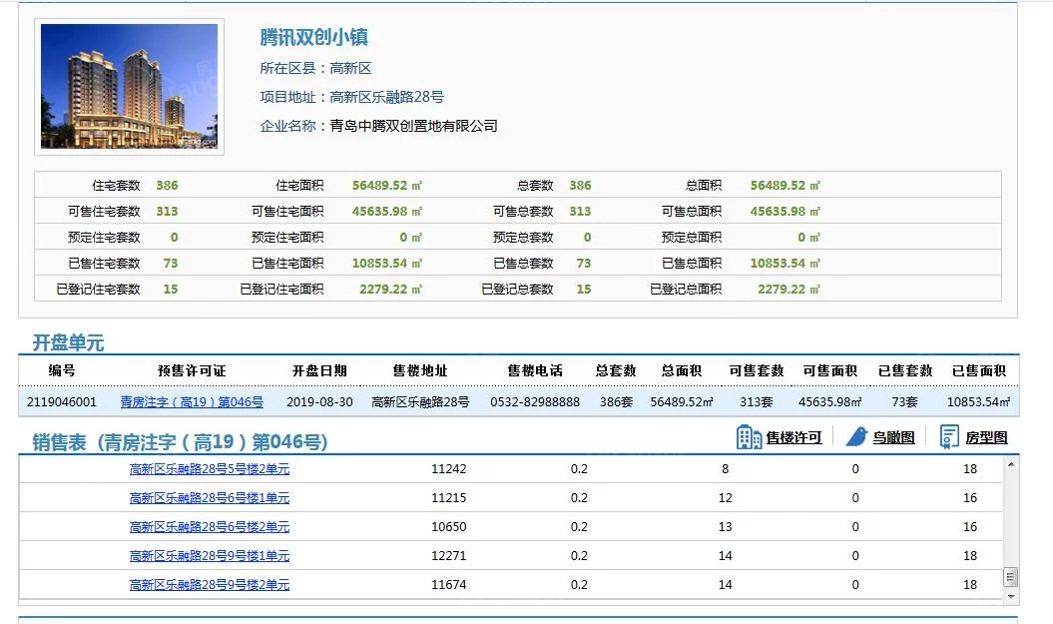Click the 可售住宅面积 value 45635.98 ㎡
Screen dimensions: 1053x624
click(387, 212)
